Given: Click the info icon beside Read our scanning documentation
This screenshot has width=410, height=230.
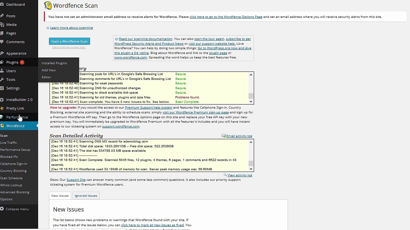Looking at the screenshot, I should click(117, 39).
